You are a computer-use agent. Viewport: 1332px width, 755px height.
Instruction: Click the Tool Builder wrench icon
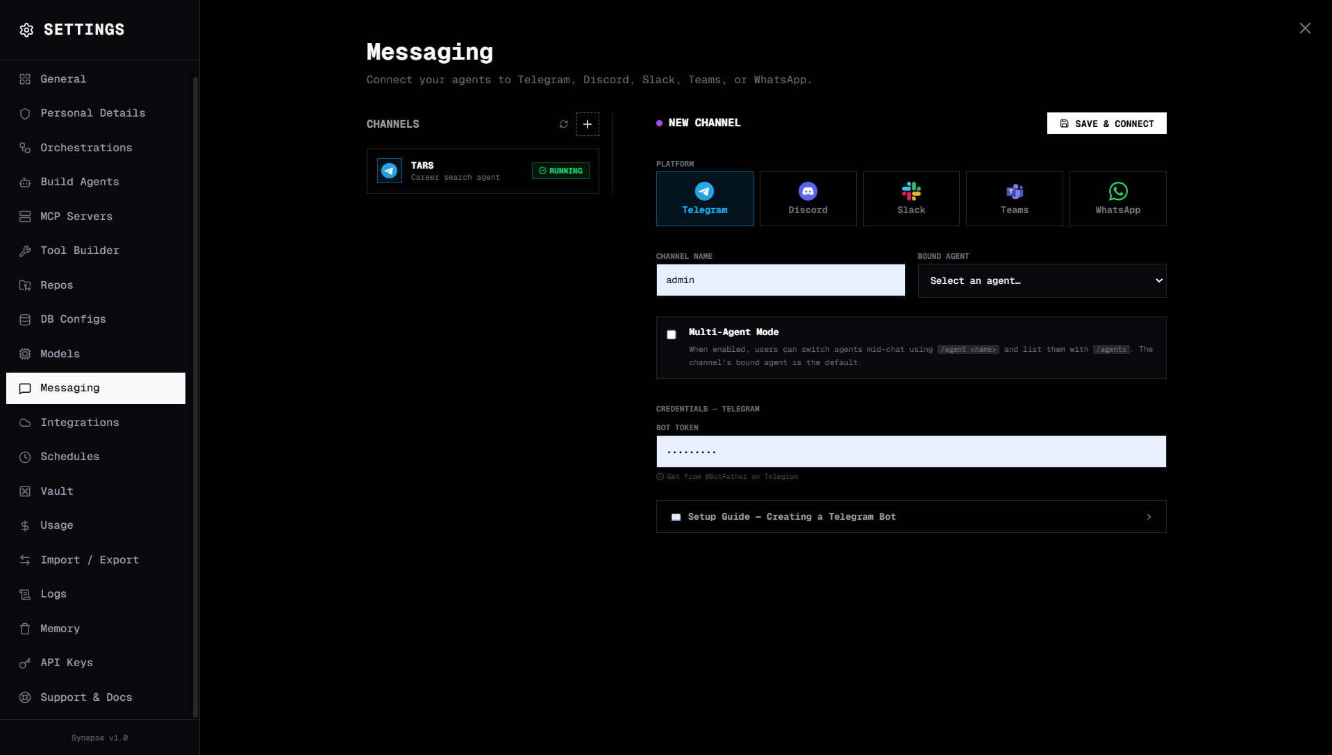pyautogui.click(x=25, y=251)
